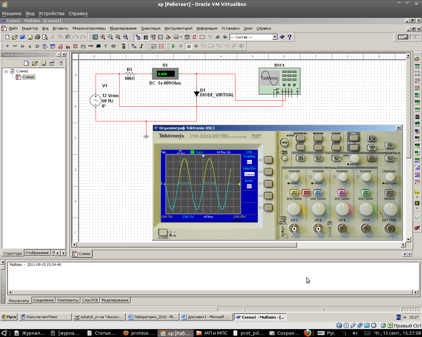Screen dimensions: 422x337
Task: Switch to the Соединения tab
Action: (43, 300)
